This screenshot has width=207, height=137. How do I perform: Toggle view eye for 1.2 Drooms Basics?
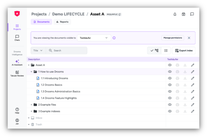pos(170,85)
